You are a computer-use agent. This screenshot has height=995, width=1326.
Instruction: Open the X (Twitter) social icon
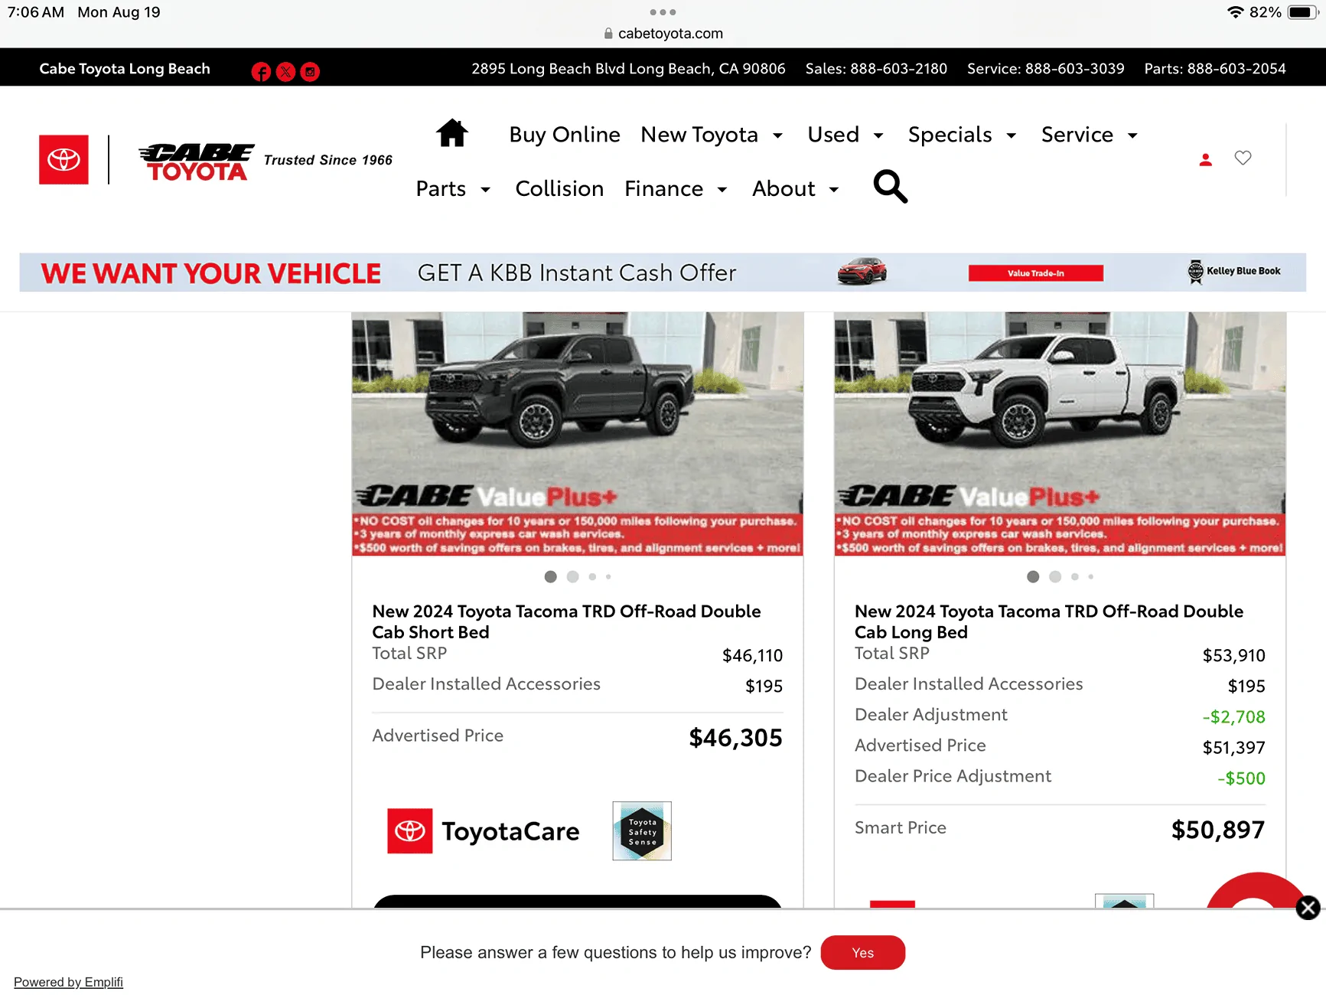(285, 72)
